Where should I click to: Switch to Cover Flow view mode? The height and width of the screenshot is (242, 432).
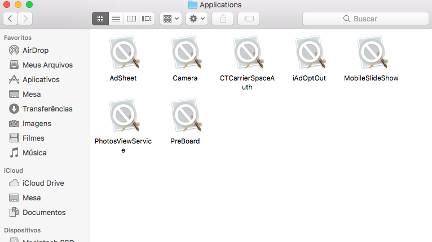tap(147, 19)
